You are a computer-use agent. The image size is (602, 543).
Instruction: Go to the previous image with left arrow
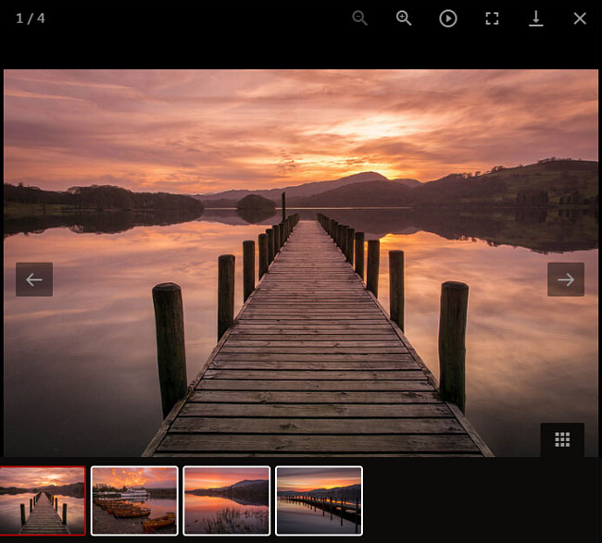coord(34,279)
